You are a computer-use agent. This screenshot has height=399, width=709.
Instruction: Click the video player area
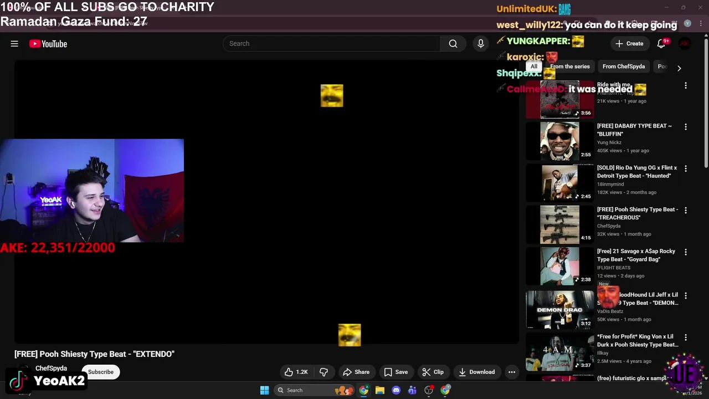point(266,202)
